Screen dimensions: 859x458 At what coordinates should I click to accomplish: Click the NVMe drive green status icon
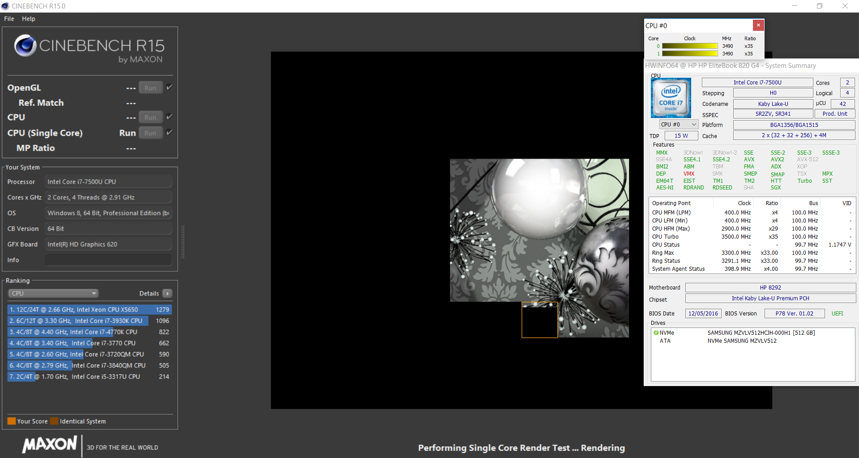656,333
